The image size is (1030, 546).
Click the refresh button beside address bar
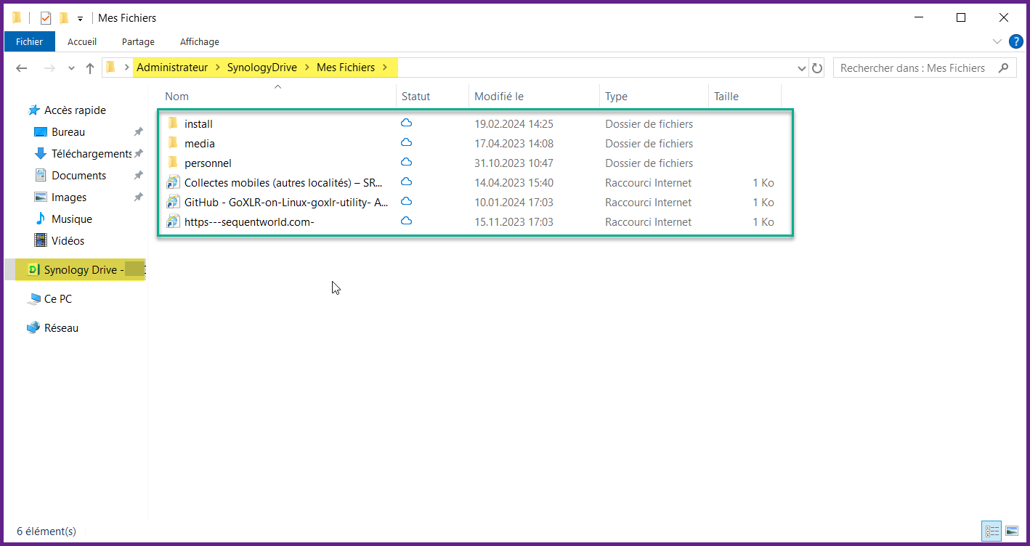pos(817,68)
